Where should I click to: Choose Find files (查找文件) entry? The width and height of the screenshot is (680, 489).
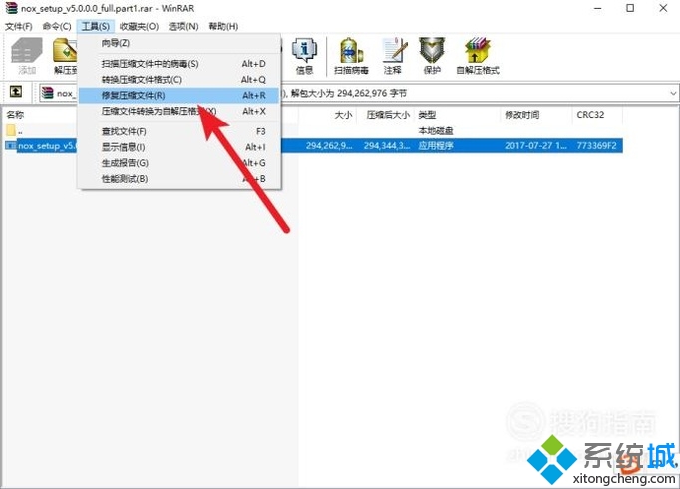click(x=179, y=131)
